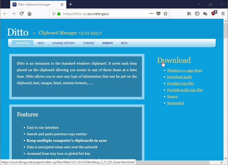The height and width of the screenshot is (165, 228).
Task: Open the browser home page
Action: tap(30, 14)
